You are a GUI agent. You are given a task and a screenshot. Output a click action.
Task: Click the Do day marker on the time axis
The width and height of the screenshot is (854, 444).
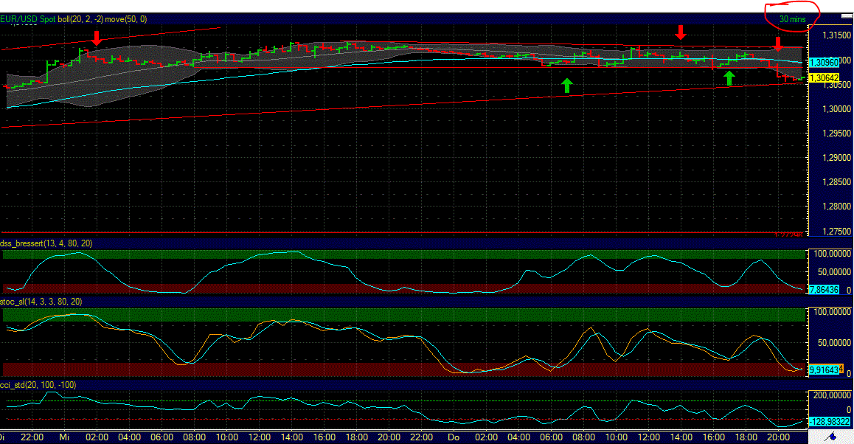click(x=454, y=437)
